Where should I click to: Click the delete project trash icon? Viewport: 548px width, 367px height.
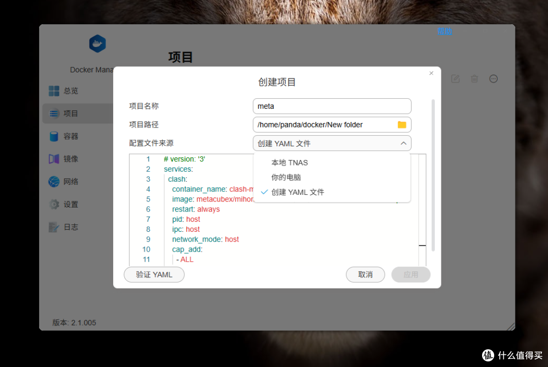[x=474, y=79]
